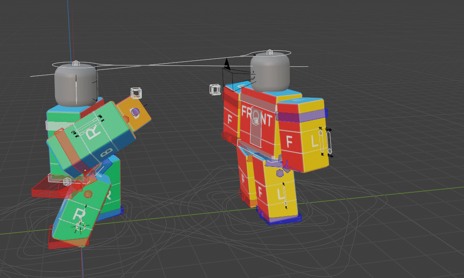Select the yellow L arm of right character

(x=315, y=142)
